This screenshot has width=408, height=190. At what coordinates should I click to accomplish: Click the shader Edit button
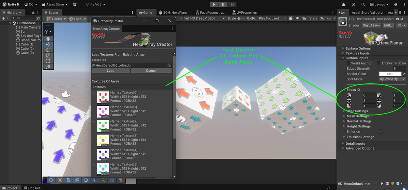click(388, 25)
